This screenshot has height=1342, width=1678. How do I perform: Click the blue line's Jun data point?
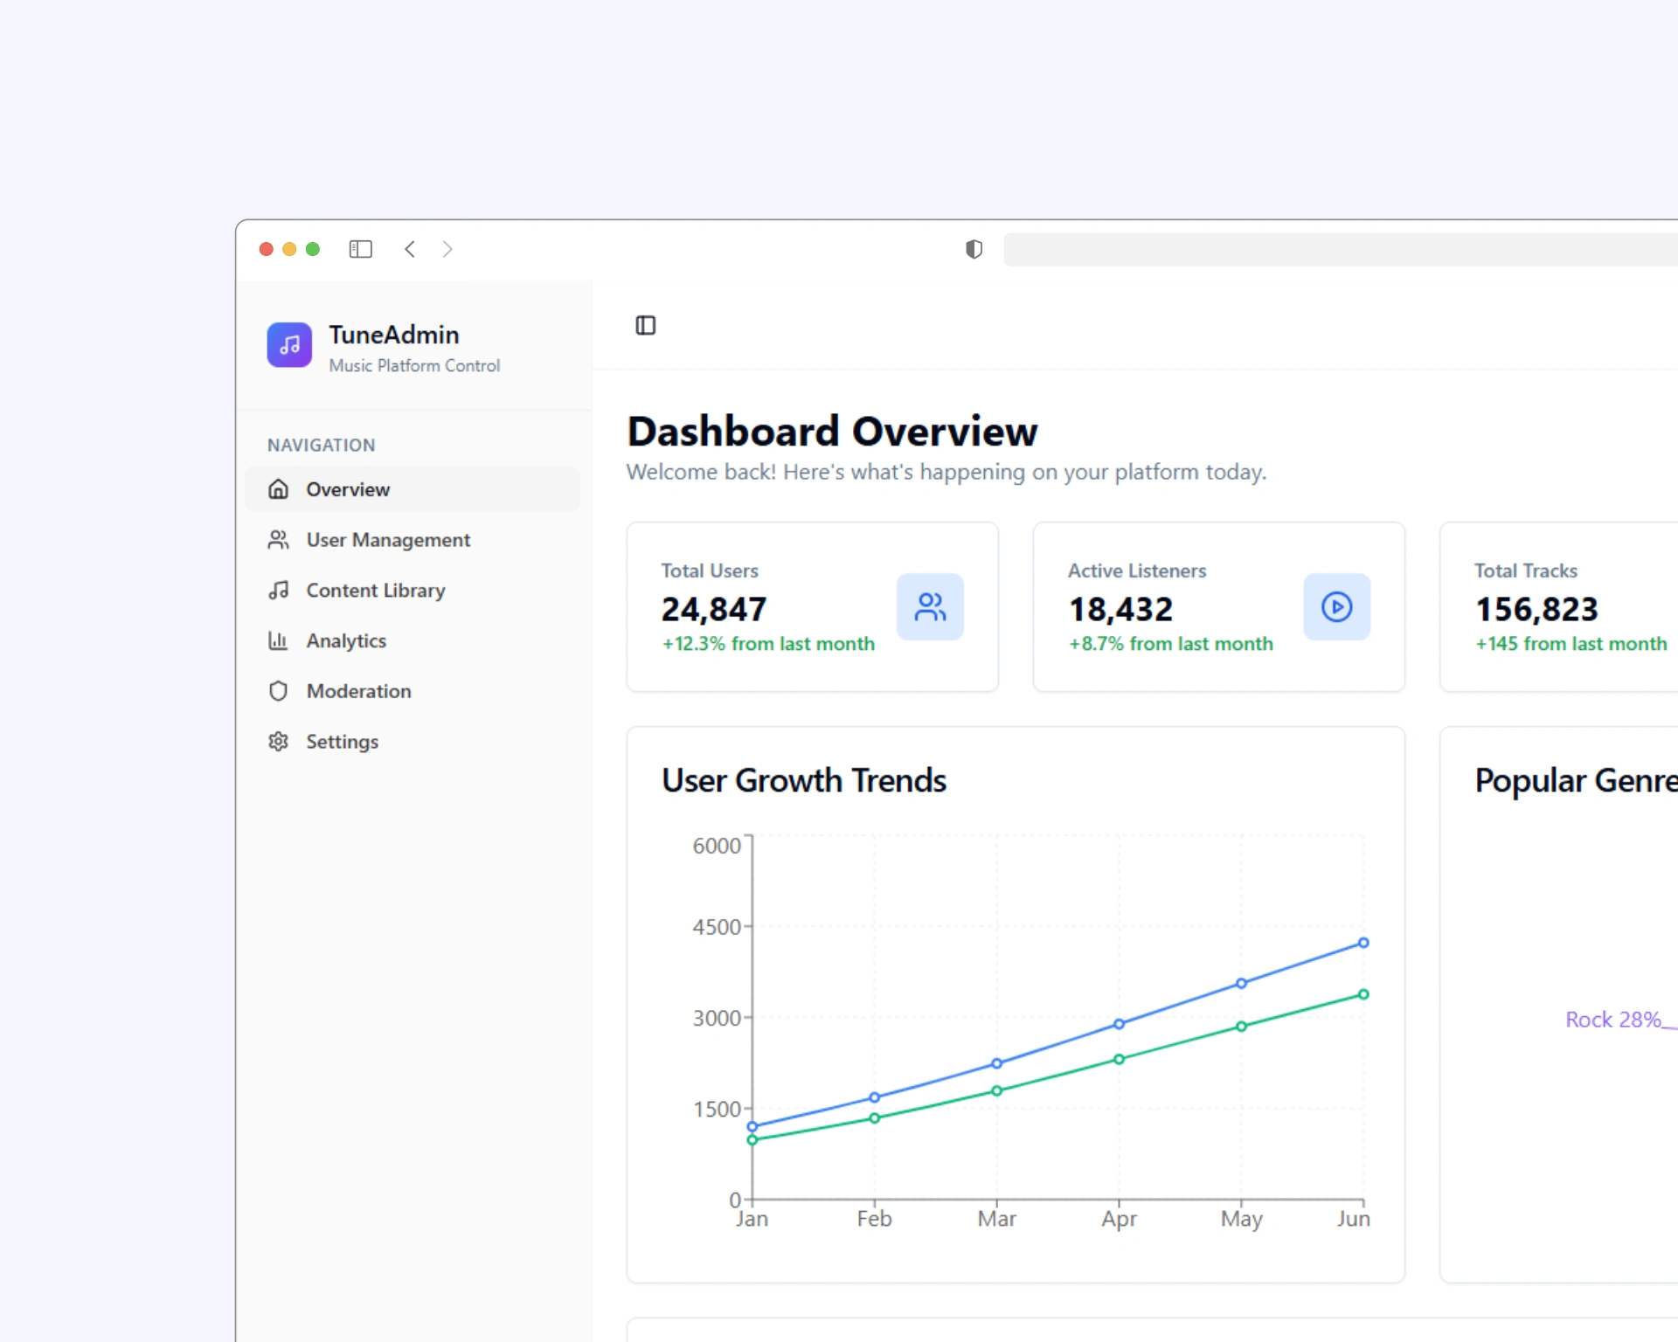[1363, 943]
